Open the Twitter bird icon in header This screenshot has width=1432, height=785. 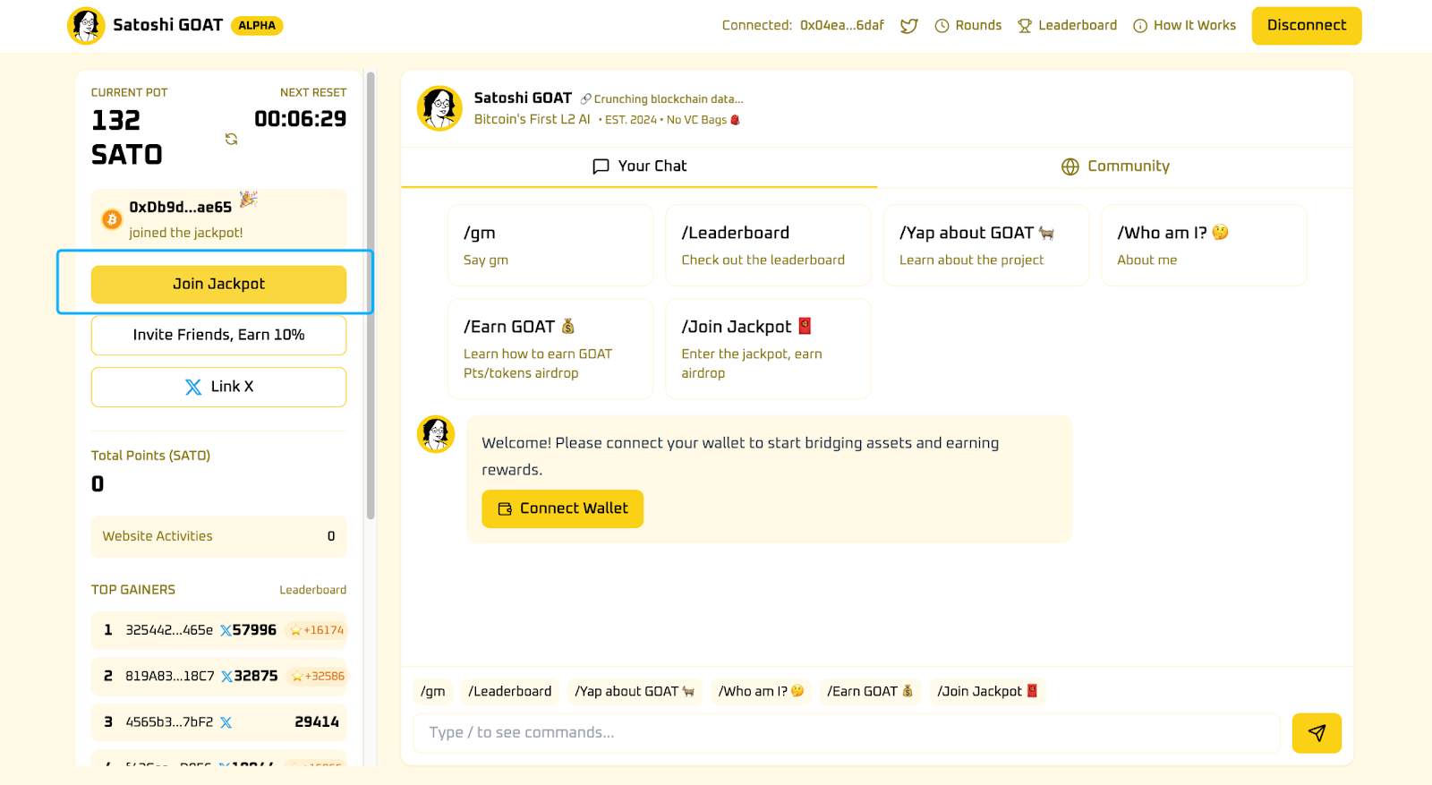click(909, 26)
